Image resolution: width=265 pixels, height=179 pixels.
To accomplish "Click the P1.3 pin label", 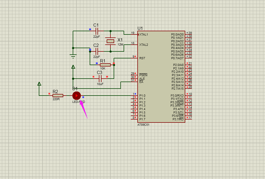I will (142, 106).
